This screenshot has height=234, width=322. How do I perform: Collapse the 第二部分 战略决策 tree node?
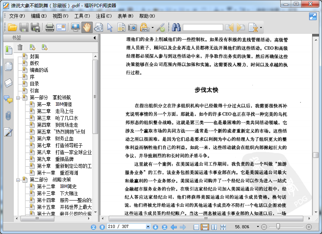click(18, 180)
